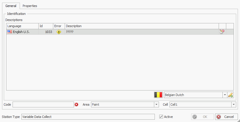The width and height of the screenshot is (240, 122).
Task: Click the OK button
Action: (x=202, y=117)
